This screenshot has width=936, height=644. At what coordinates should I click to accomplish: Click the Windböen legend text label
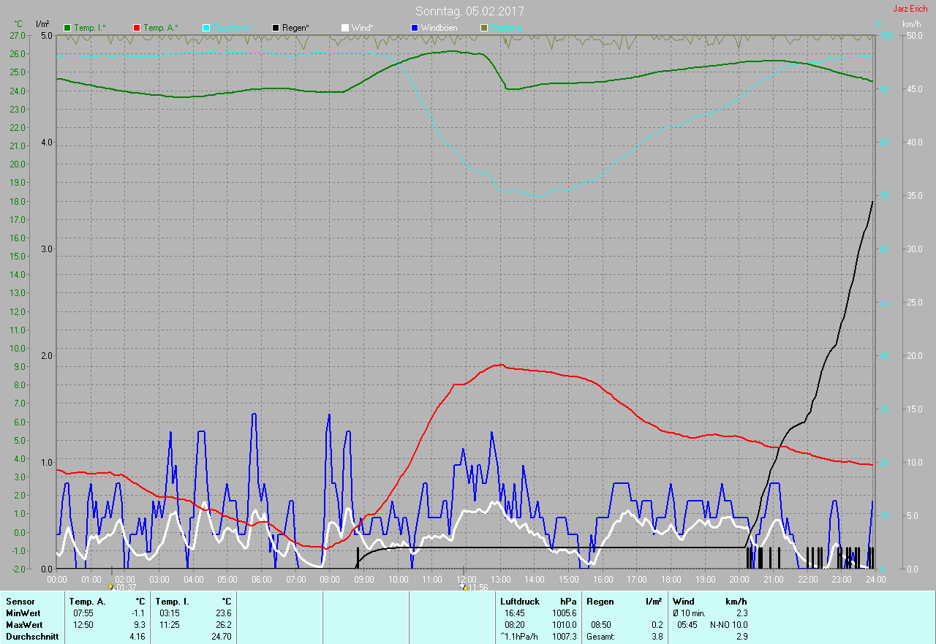[x=439, y=28]
